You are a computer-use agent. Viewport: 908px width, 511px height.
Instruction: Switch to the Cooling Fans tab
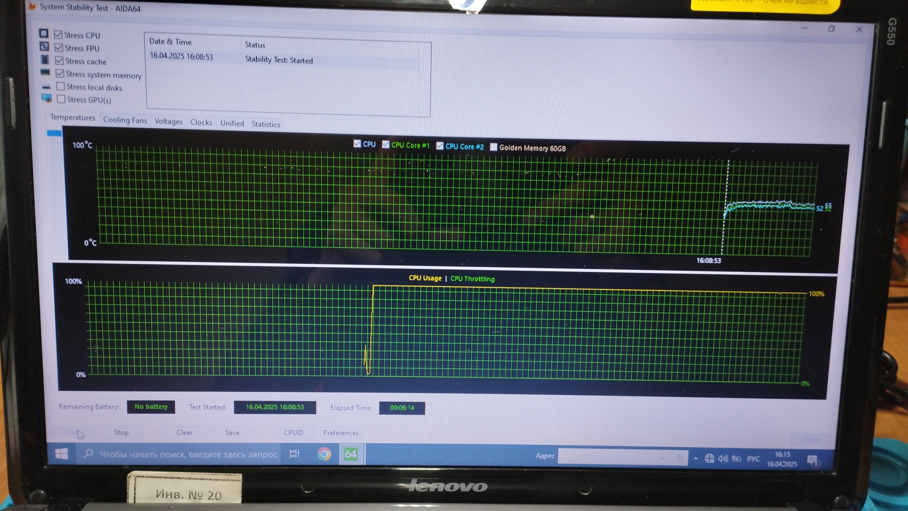click(x=125, y=120)
